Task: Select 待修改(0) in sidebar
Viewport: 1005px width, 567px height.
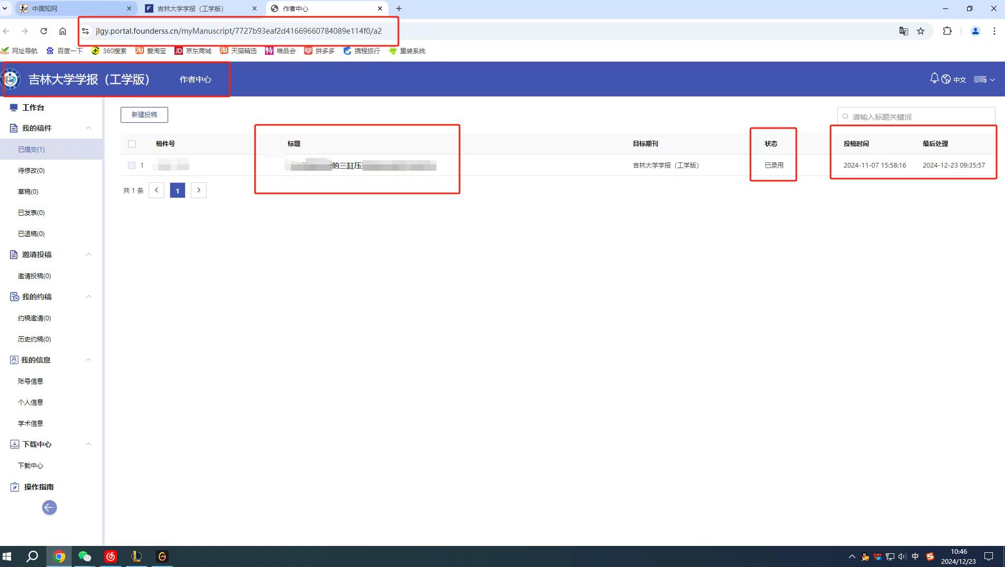Action: [32, 171]
